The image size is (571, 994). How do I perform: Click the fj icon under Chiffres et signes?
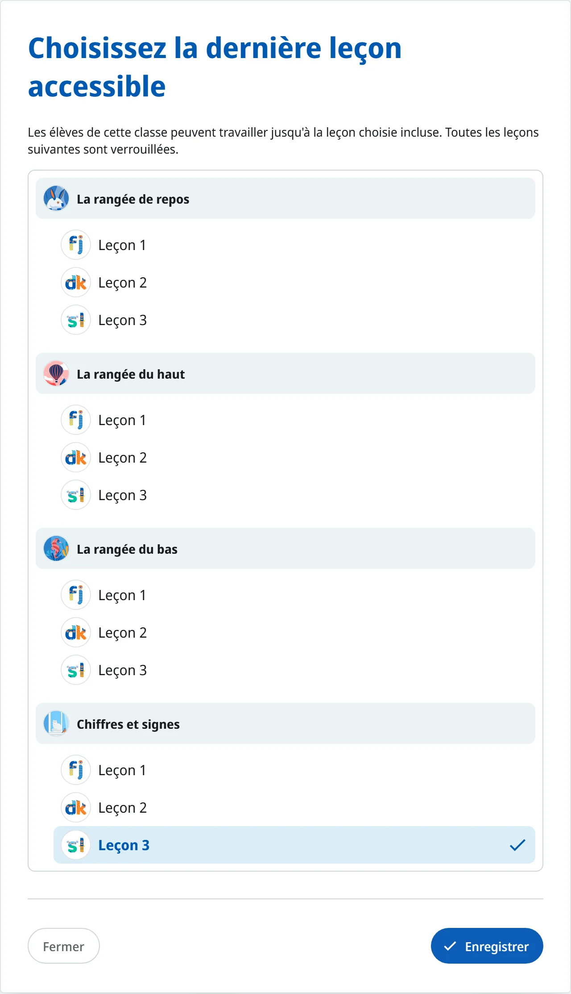coord(76,770)
